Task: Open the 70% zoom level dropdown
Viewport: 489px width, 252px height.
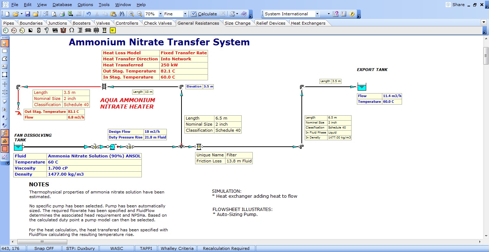Action: coord(160,14)
